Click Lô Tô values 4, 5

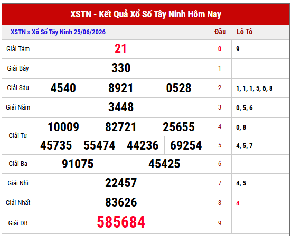coord(241,183)
